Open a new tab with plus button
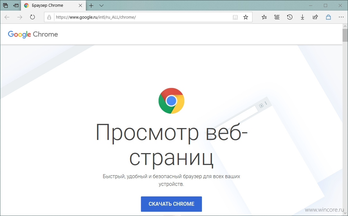The width and height of the screenshot is (348, 216). (x=91, y=5)
